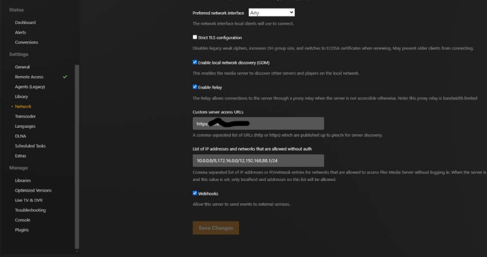Click the allowed-without-auth IP addresses field
This screenshot has width=487, height=257.
(258, 160)
